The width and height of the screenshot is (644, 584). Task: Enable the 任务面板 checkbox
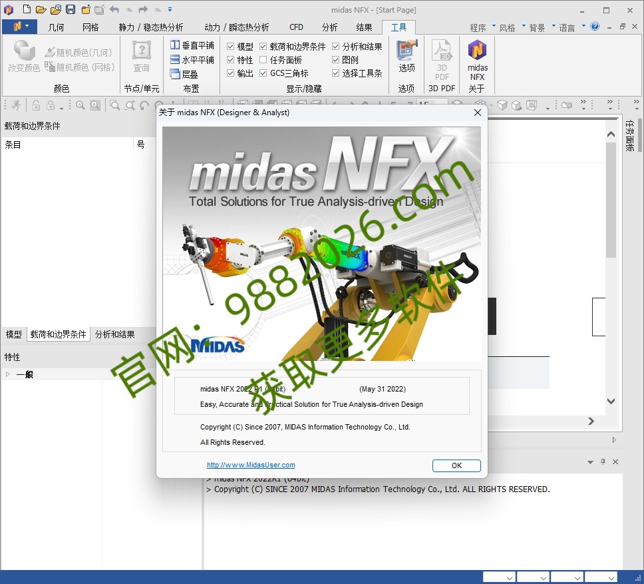263,60
